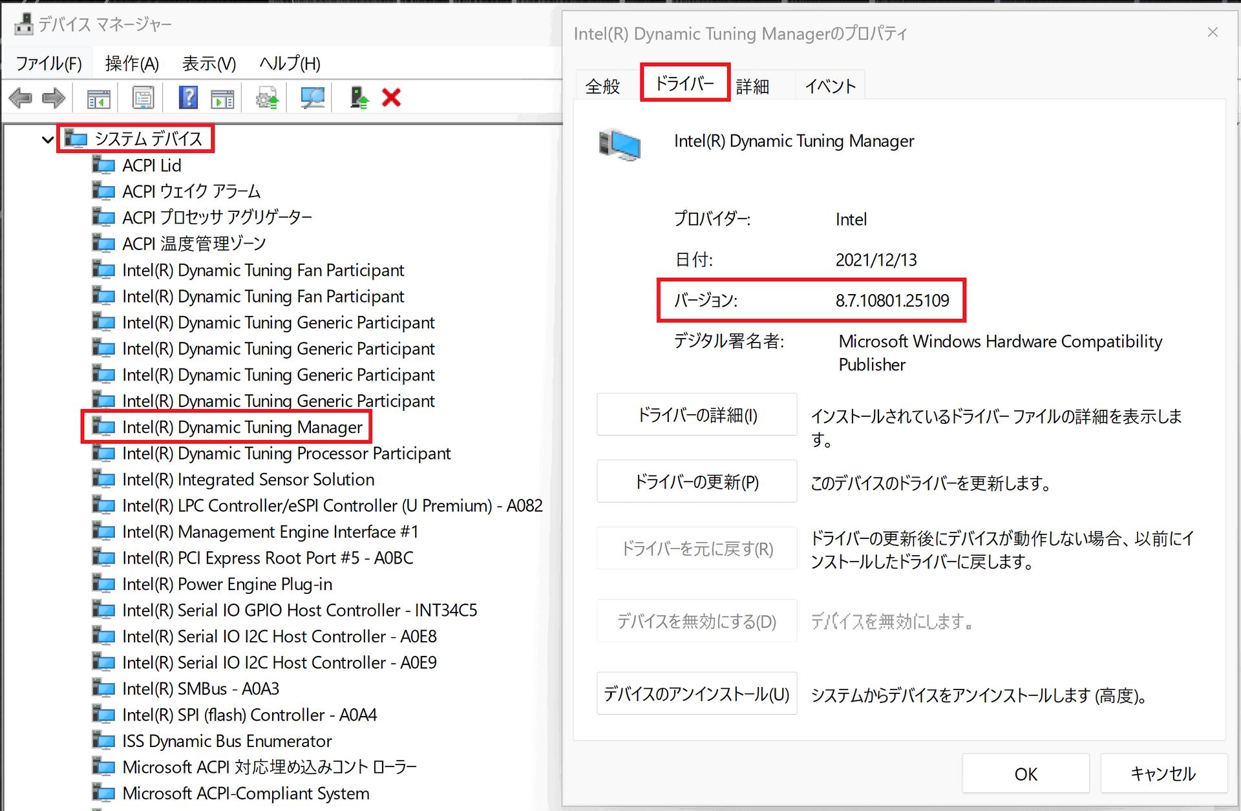Click the blue Help question mark icon
Image resolution: width=1241 pixels, height=811 pixels.
click(188, 98)
